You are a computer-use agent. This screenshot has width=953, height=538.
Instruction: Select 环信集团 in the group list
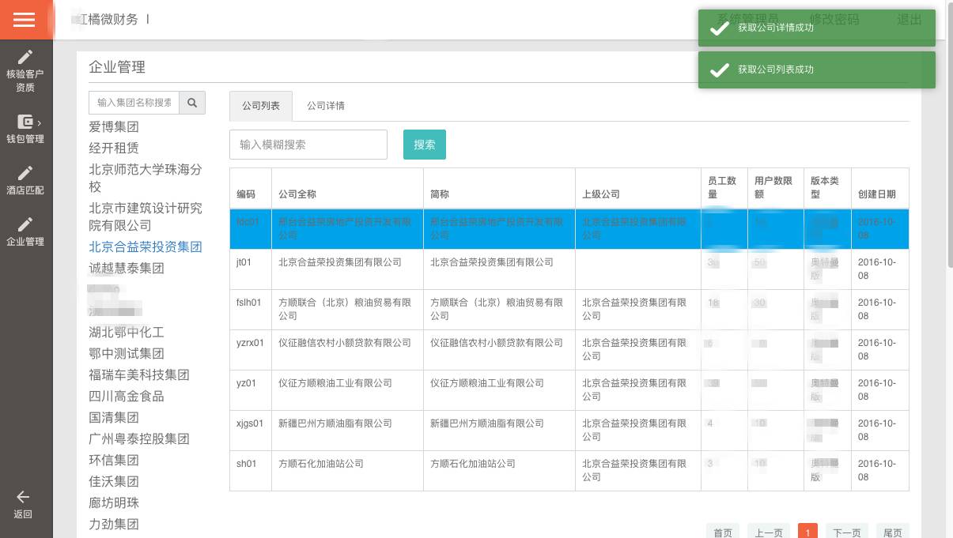click(114, 460)
